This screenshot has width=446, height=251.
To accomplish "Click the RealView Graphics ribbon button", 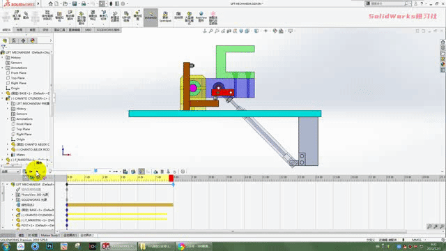I will click(x=201, y=17).
